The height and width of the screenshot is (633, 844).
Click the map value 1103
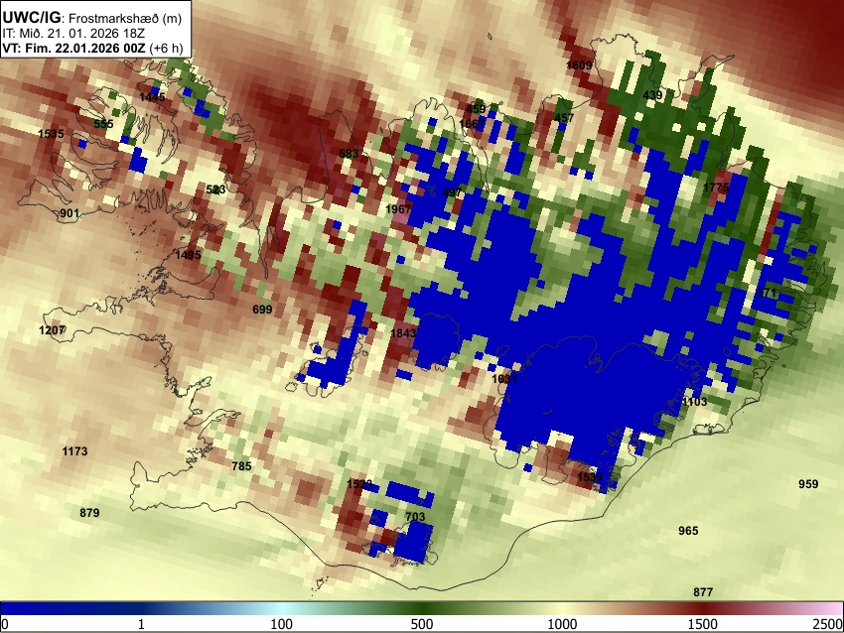694,402
